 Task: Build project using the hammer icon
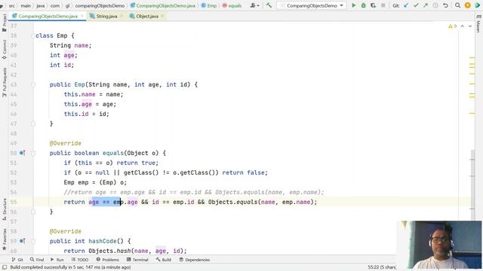[269, 5]
